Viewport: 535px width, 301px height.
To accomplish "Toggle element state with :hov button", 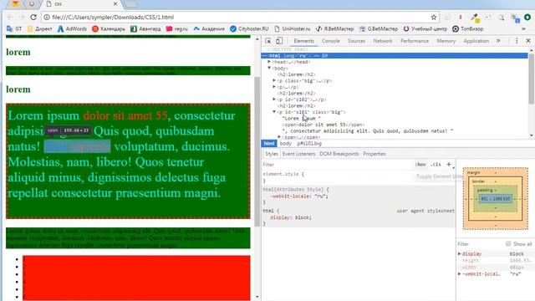I will (x=420, y=165).
